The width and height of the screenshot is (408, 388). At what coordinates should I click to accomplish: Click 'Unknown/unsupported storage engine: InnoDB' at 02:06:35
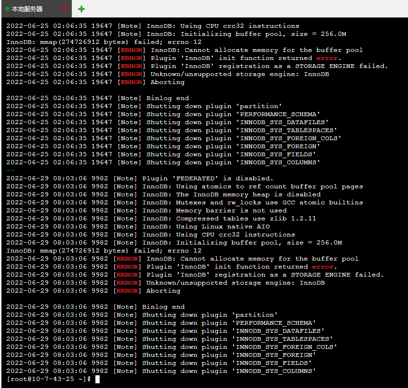pos(239,74)
